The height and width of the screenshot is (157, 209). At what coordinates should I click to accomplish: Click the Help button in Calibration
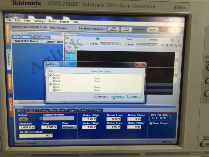tap(134, 97)
